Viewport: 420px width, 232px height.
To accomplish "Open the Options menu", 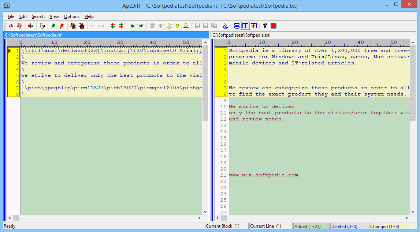I will (x=71, y=16).
